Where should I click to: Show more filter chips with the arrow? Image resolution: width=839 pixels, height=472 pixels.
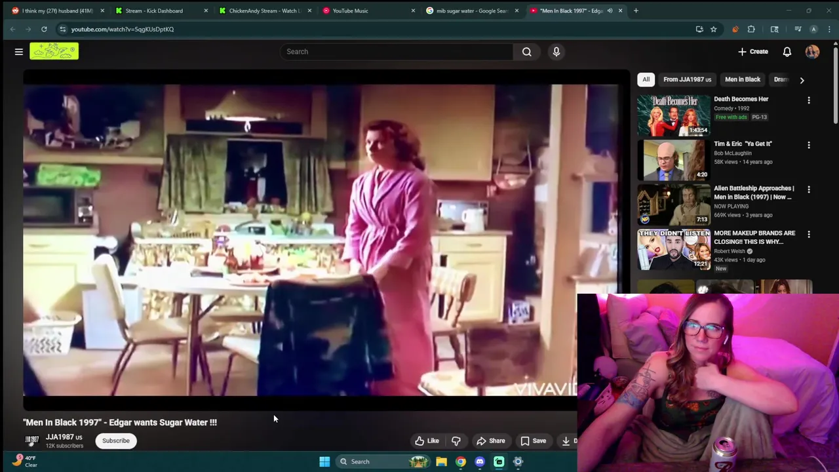802,80
